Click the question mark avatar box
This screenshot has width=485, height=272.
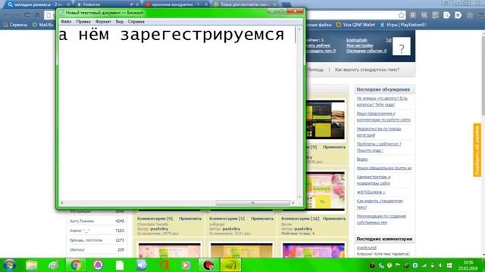point(402,46)
